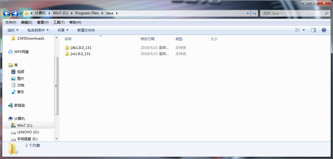333x159 pixels.
Task: Click the magnifier search icon
Action: pyautogui.click(x=327, y=13)
